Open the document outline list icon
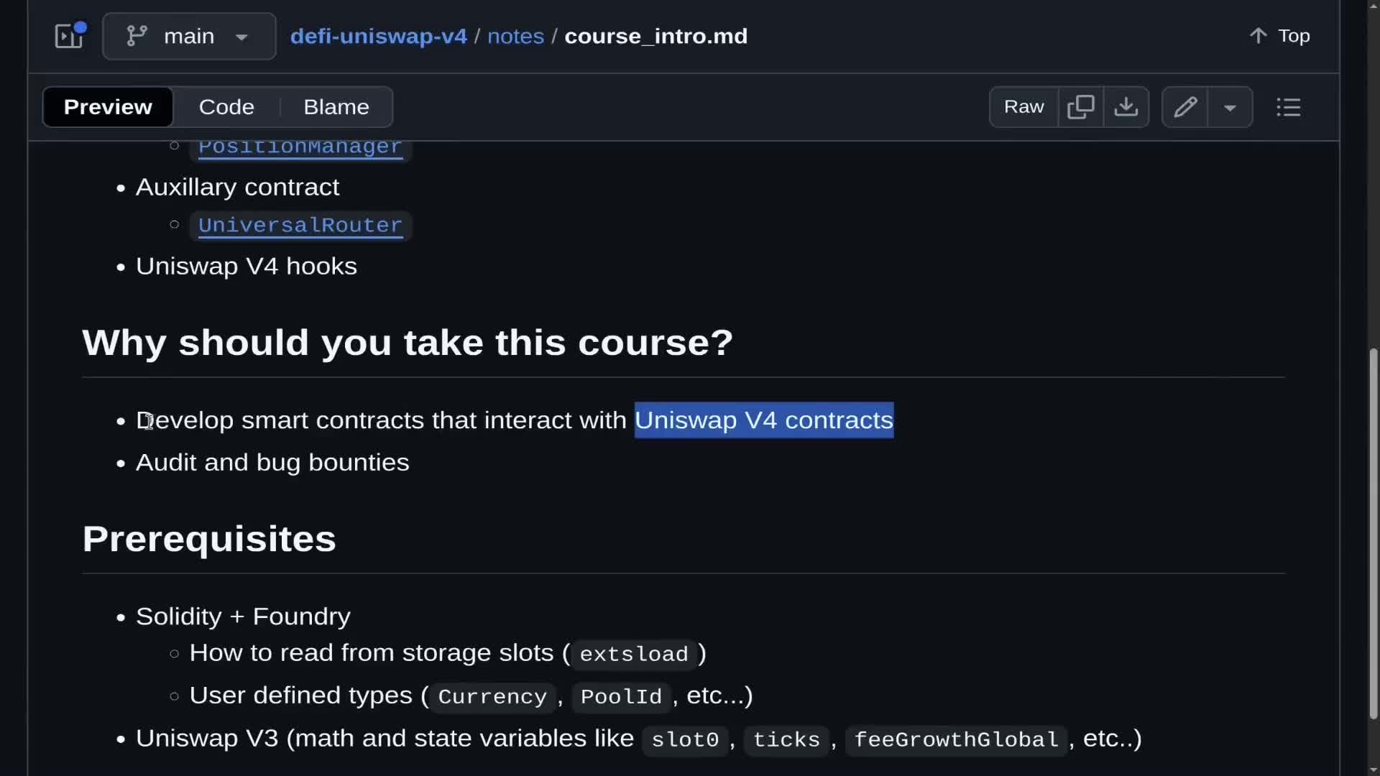The height and width of the screenshot is (776, 1380). pos(1288,107)
